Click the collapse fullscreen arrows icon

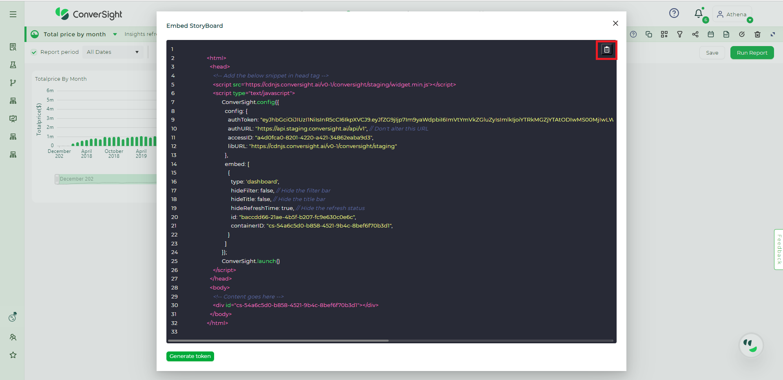click(773, 34)
